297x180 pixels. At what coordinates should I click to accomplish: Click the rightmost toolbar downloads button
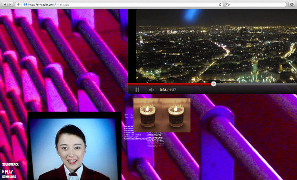click(x=292, y=4)
